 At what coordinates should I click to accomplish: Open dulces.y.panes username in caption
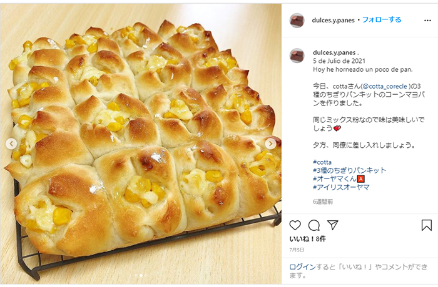coord(334,52)
